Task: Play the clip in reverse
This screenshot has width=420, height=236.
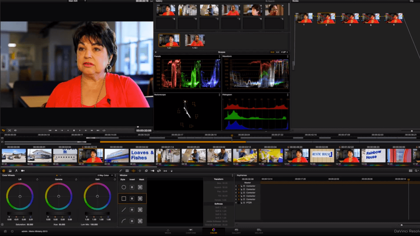Action: point(68,130)
